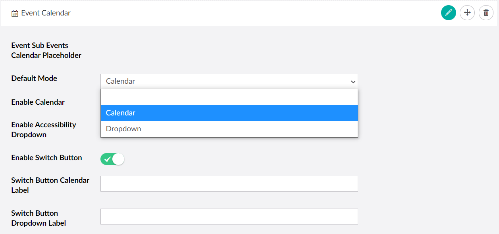Open the edit tool for Event Calendar
The height and width of the screenshot is (234, 499).
click(448, 13)
